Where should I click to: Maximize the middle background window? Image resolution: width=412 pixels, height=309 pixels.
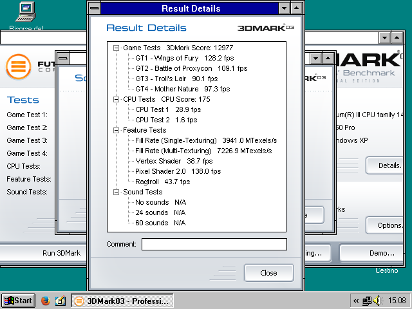tap(328, 59)
